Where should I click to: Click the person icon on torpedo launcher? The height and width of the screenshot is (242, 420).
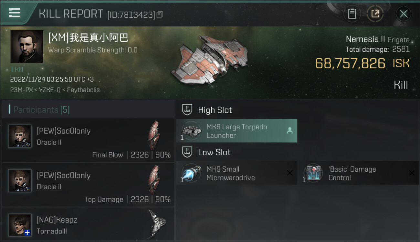(x=290, y=131)
